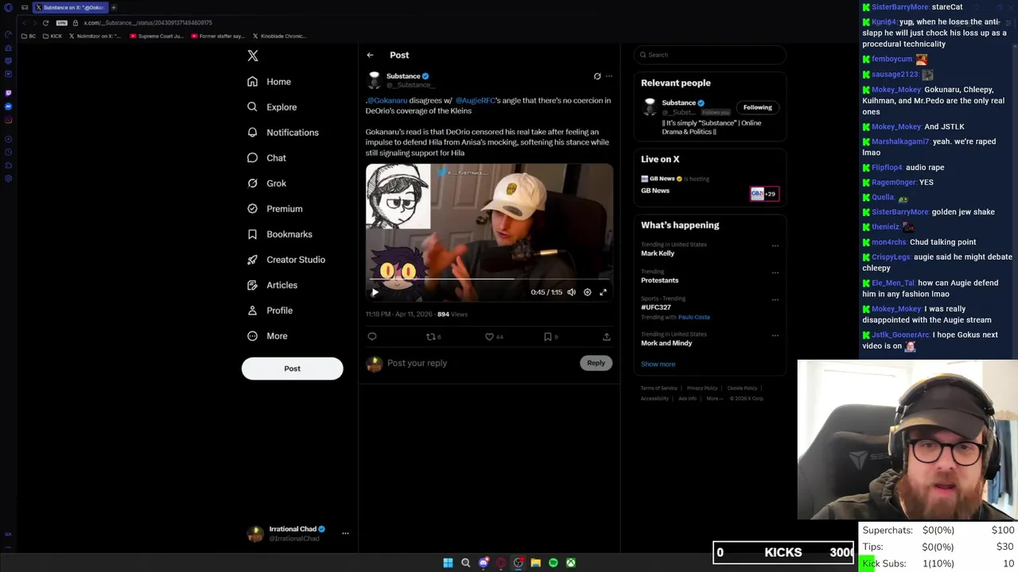The height and width of the screenshot is (572, 1018).
Task: Bookmark the post with 9 count
Action: pos(550,337)
